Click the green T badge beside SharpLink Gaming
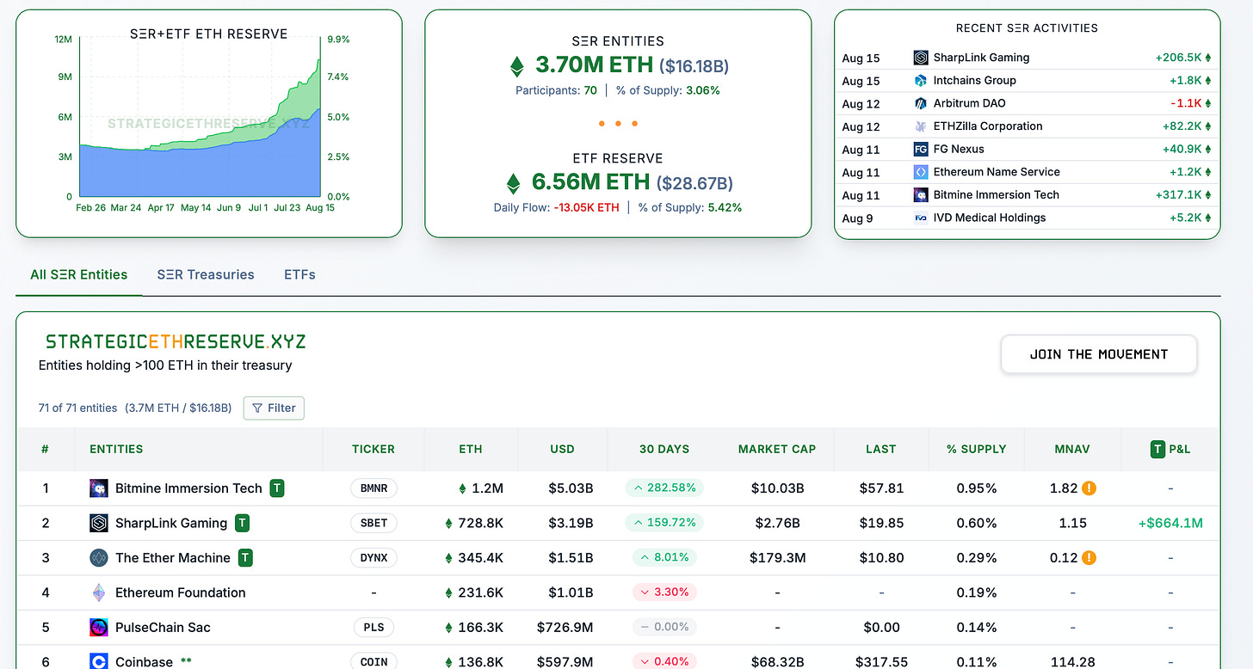Screen dimensions: 1253x669 (x=243, y=523)
